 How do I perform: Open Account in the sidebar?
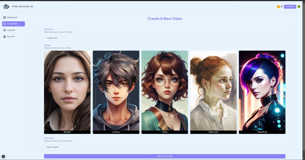click(x=13, y=37)
